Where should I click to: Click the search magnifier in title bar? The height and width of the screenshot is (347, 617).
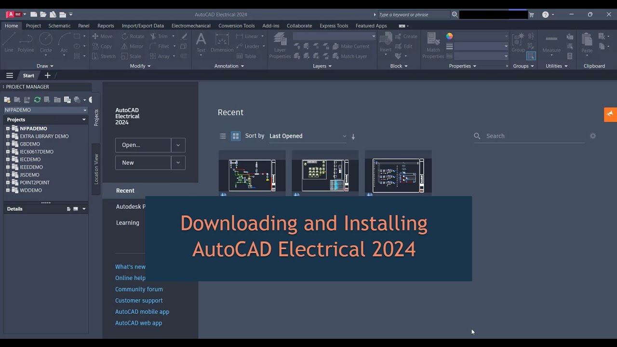pyautogui.click(x=455, y=14)
